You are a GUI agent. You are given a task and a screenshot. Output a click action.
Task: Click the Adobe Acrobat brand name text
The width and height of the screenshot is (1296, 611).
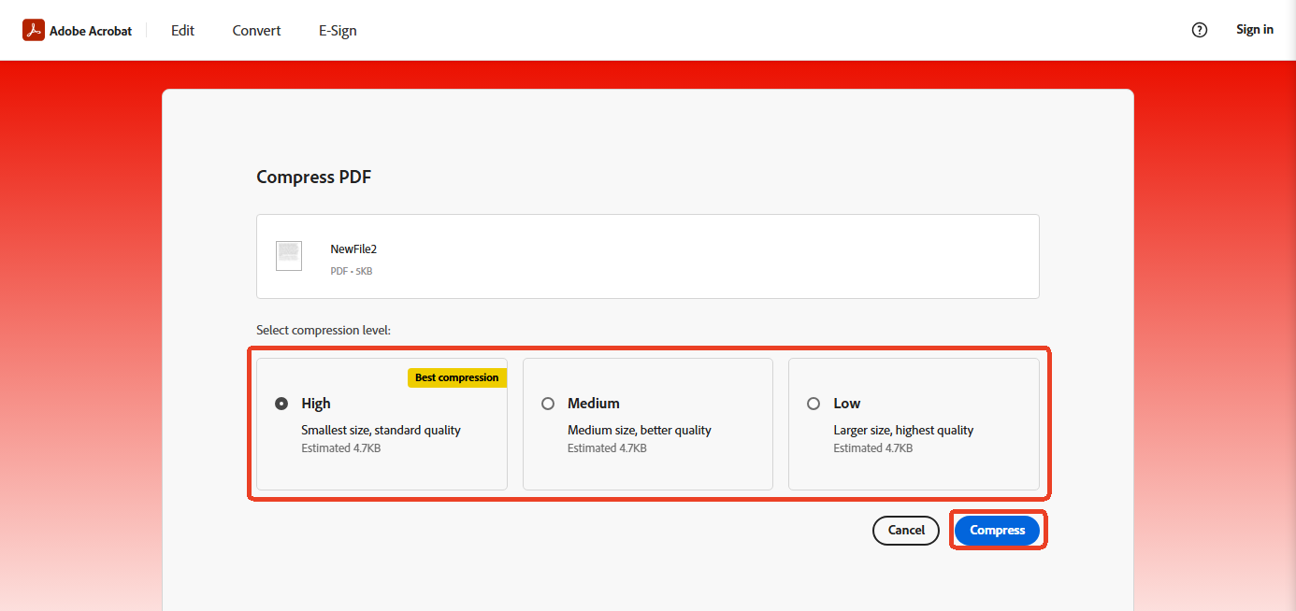(x=91, y=31)
